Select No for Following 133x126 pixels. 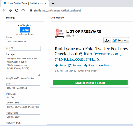coord(8,97)
